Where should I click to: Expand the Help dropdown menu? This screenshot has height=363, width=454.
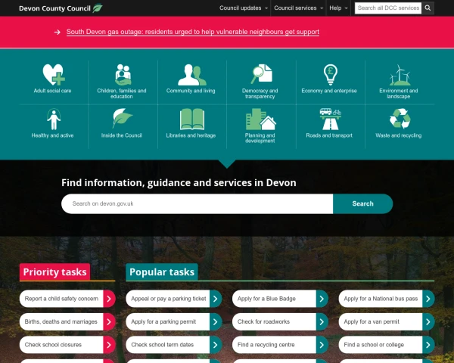point(338,8)
